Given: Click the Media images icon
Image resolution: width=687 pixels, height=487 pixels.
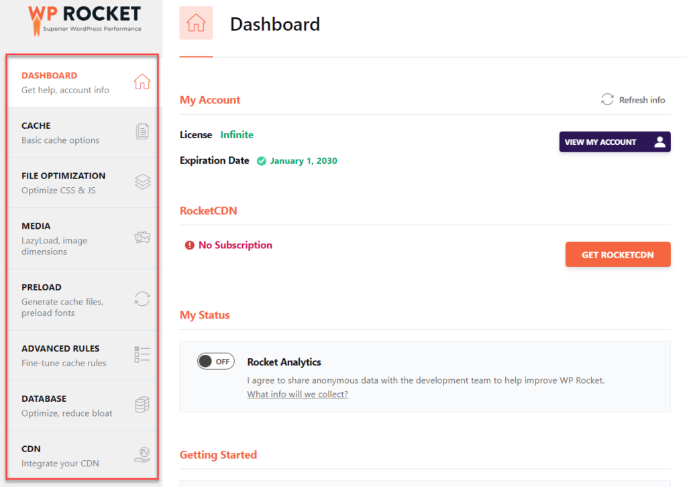Looking at the screenshot, I should [142, 237].
